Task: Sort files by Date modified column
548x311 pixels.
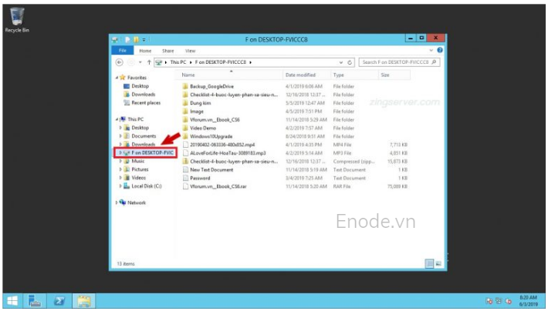Action: click(x=300, y=75)
